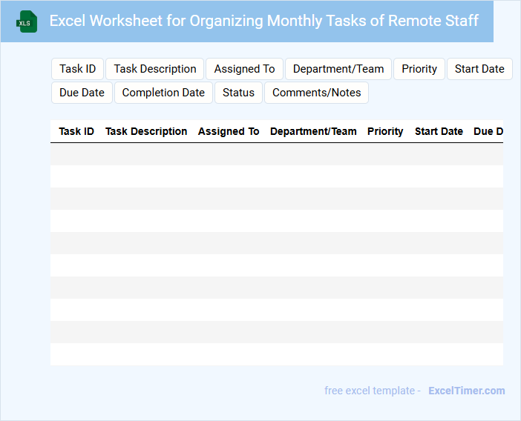This screenshot has width=521, height=421.
Task: Select the Start Date column header
Action: [x=439, y=131]
